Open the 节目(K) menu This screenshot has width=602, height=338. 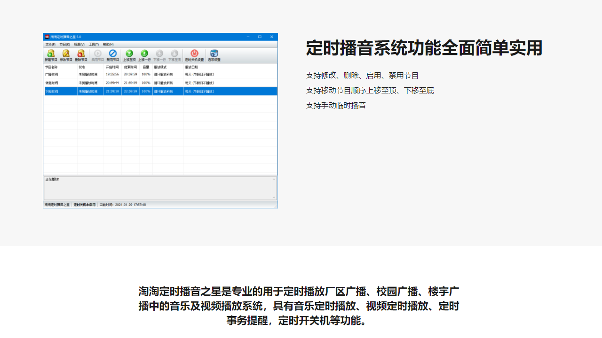(64, 44)
